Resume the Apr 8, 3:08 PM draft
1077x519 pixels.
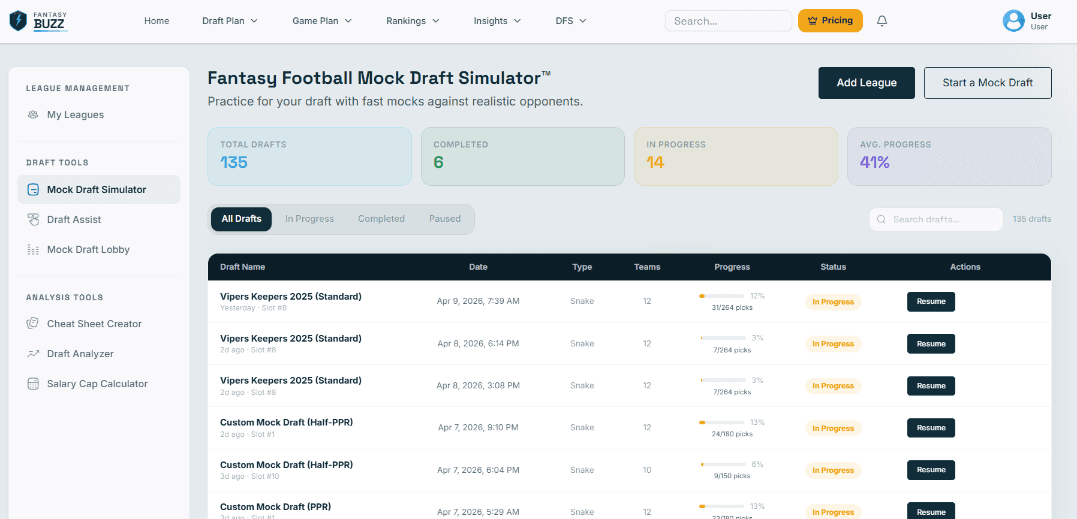[931, 386]
